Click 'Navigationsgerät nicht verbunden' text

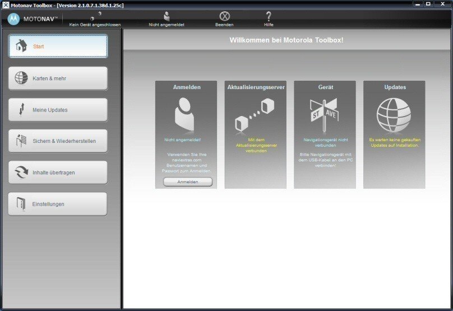point(326,142)
